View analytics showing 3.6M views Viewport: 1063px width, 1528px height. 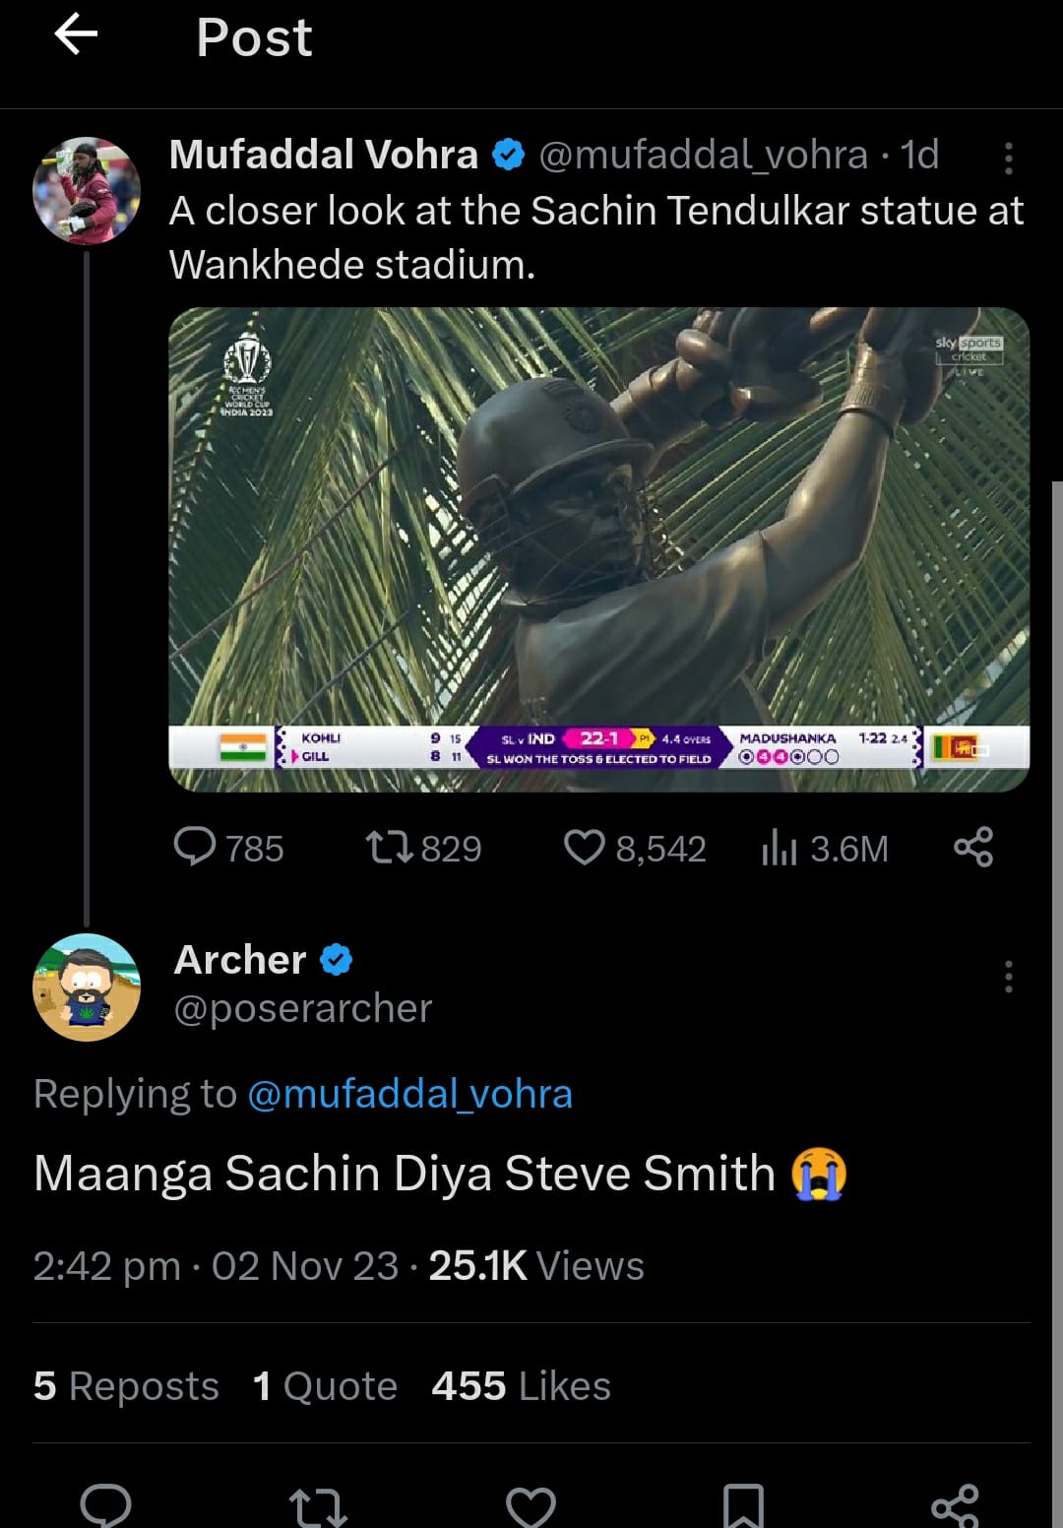click(x=779, y=847)
